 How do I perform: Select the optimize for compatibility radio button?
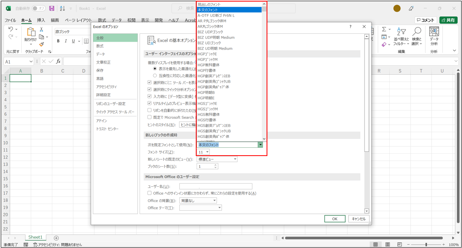tap(155, 76)
